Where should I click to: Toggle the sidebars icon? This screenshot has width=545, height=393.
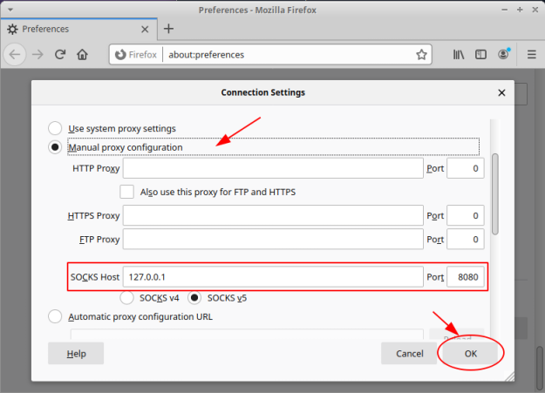click(x=480, y=55)
